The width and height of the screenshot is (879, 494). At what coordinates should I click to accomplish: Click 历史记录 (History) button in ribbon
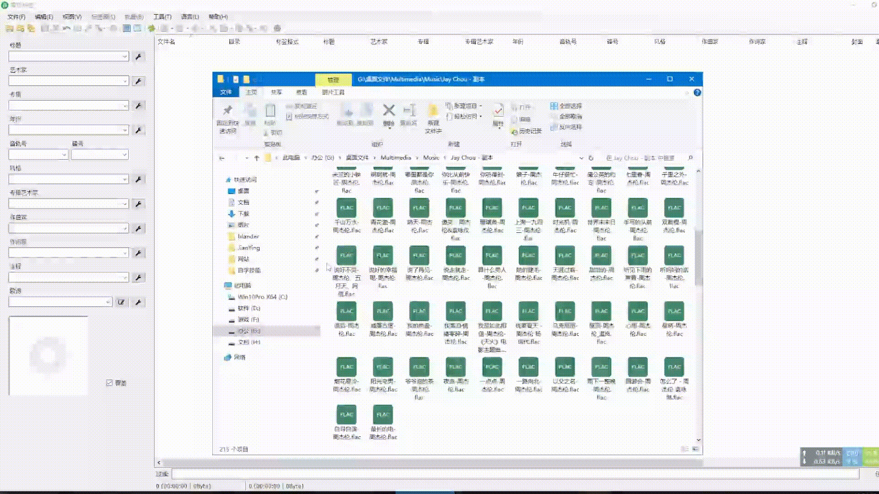[x=527, y=131]
